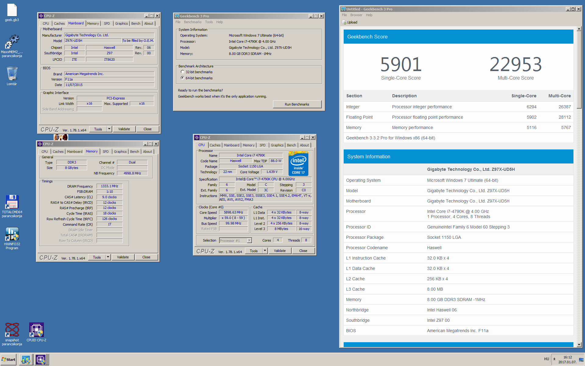Click the Integer row in score table
The width and height of the screenshot is (585, 366).
[458, 107]
